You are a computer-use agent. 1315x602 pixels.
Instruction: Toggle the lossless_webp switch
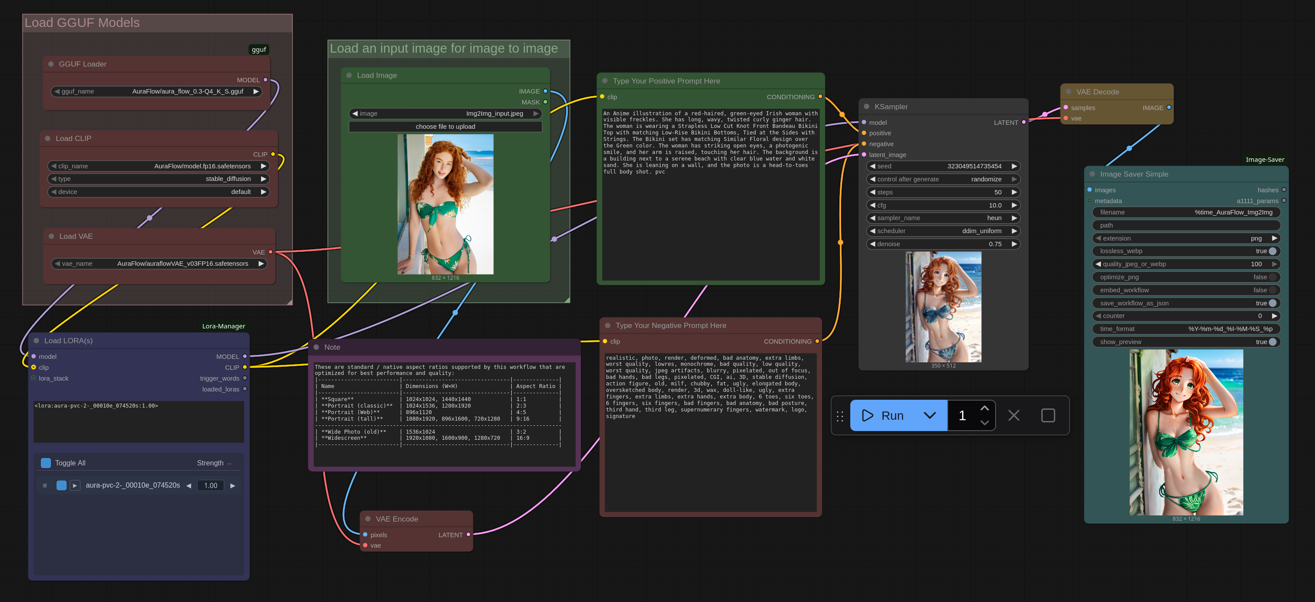pos(1272,251)
